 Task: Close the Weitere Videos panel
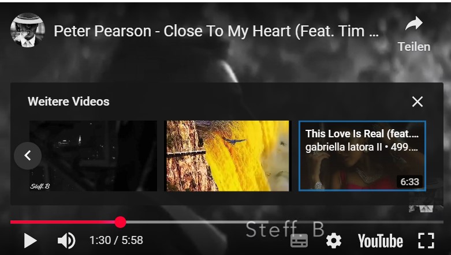click(418, 102)
